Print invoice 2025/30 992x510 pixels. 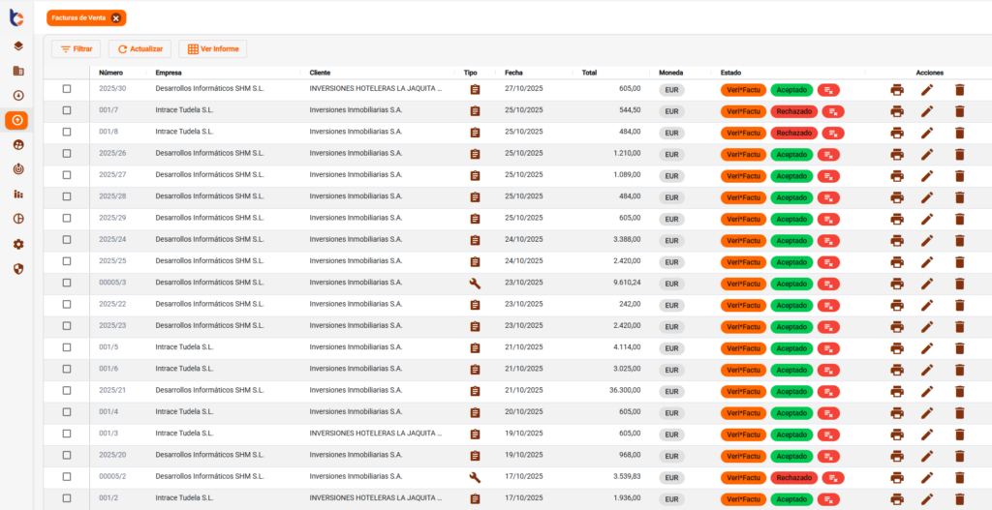[x=897, y=90]
